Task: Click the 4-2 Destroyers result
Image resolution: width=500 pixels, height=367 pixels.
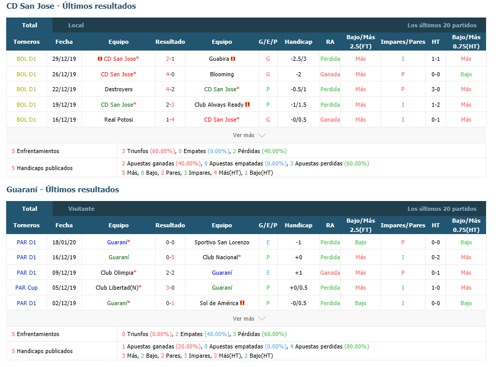Action: click(170, 89)
